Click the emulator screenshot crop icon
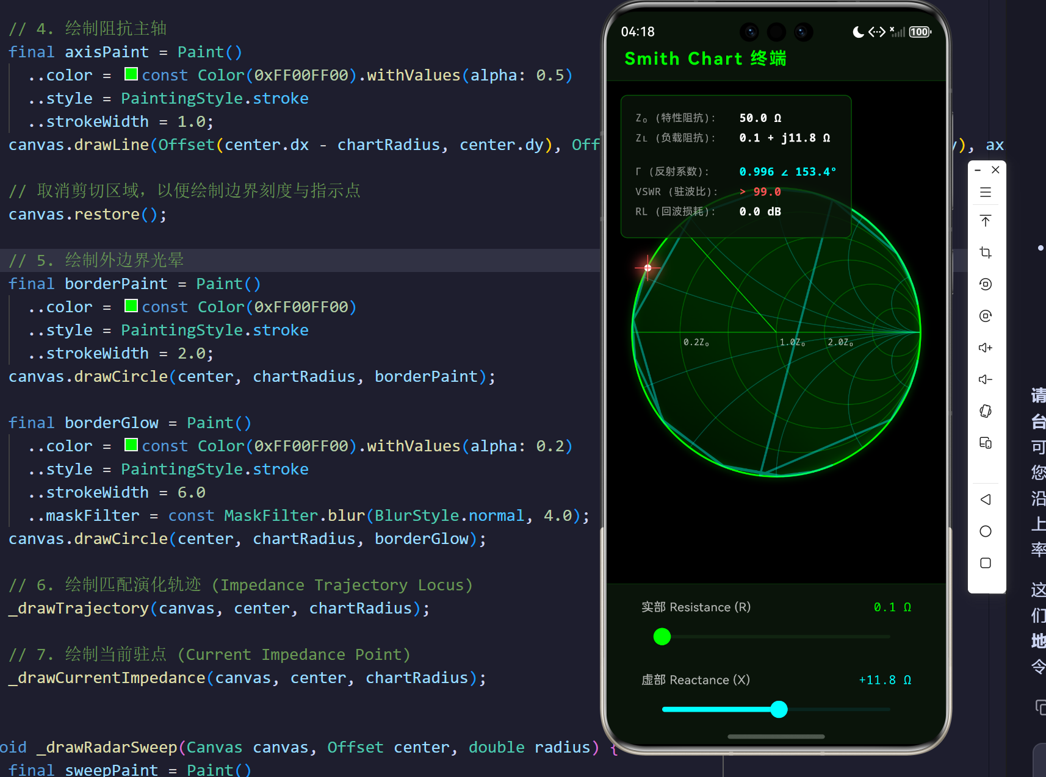 tap(986, 252)
